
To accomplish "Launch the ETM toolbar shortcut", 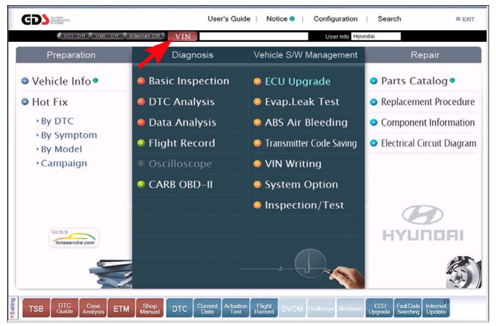I will tap(121, 308).
